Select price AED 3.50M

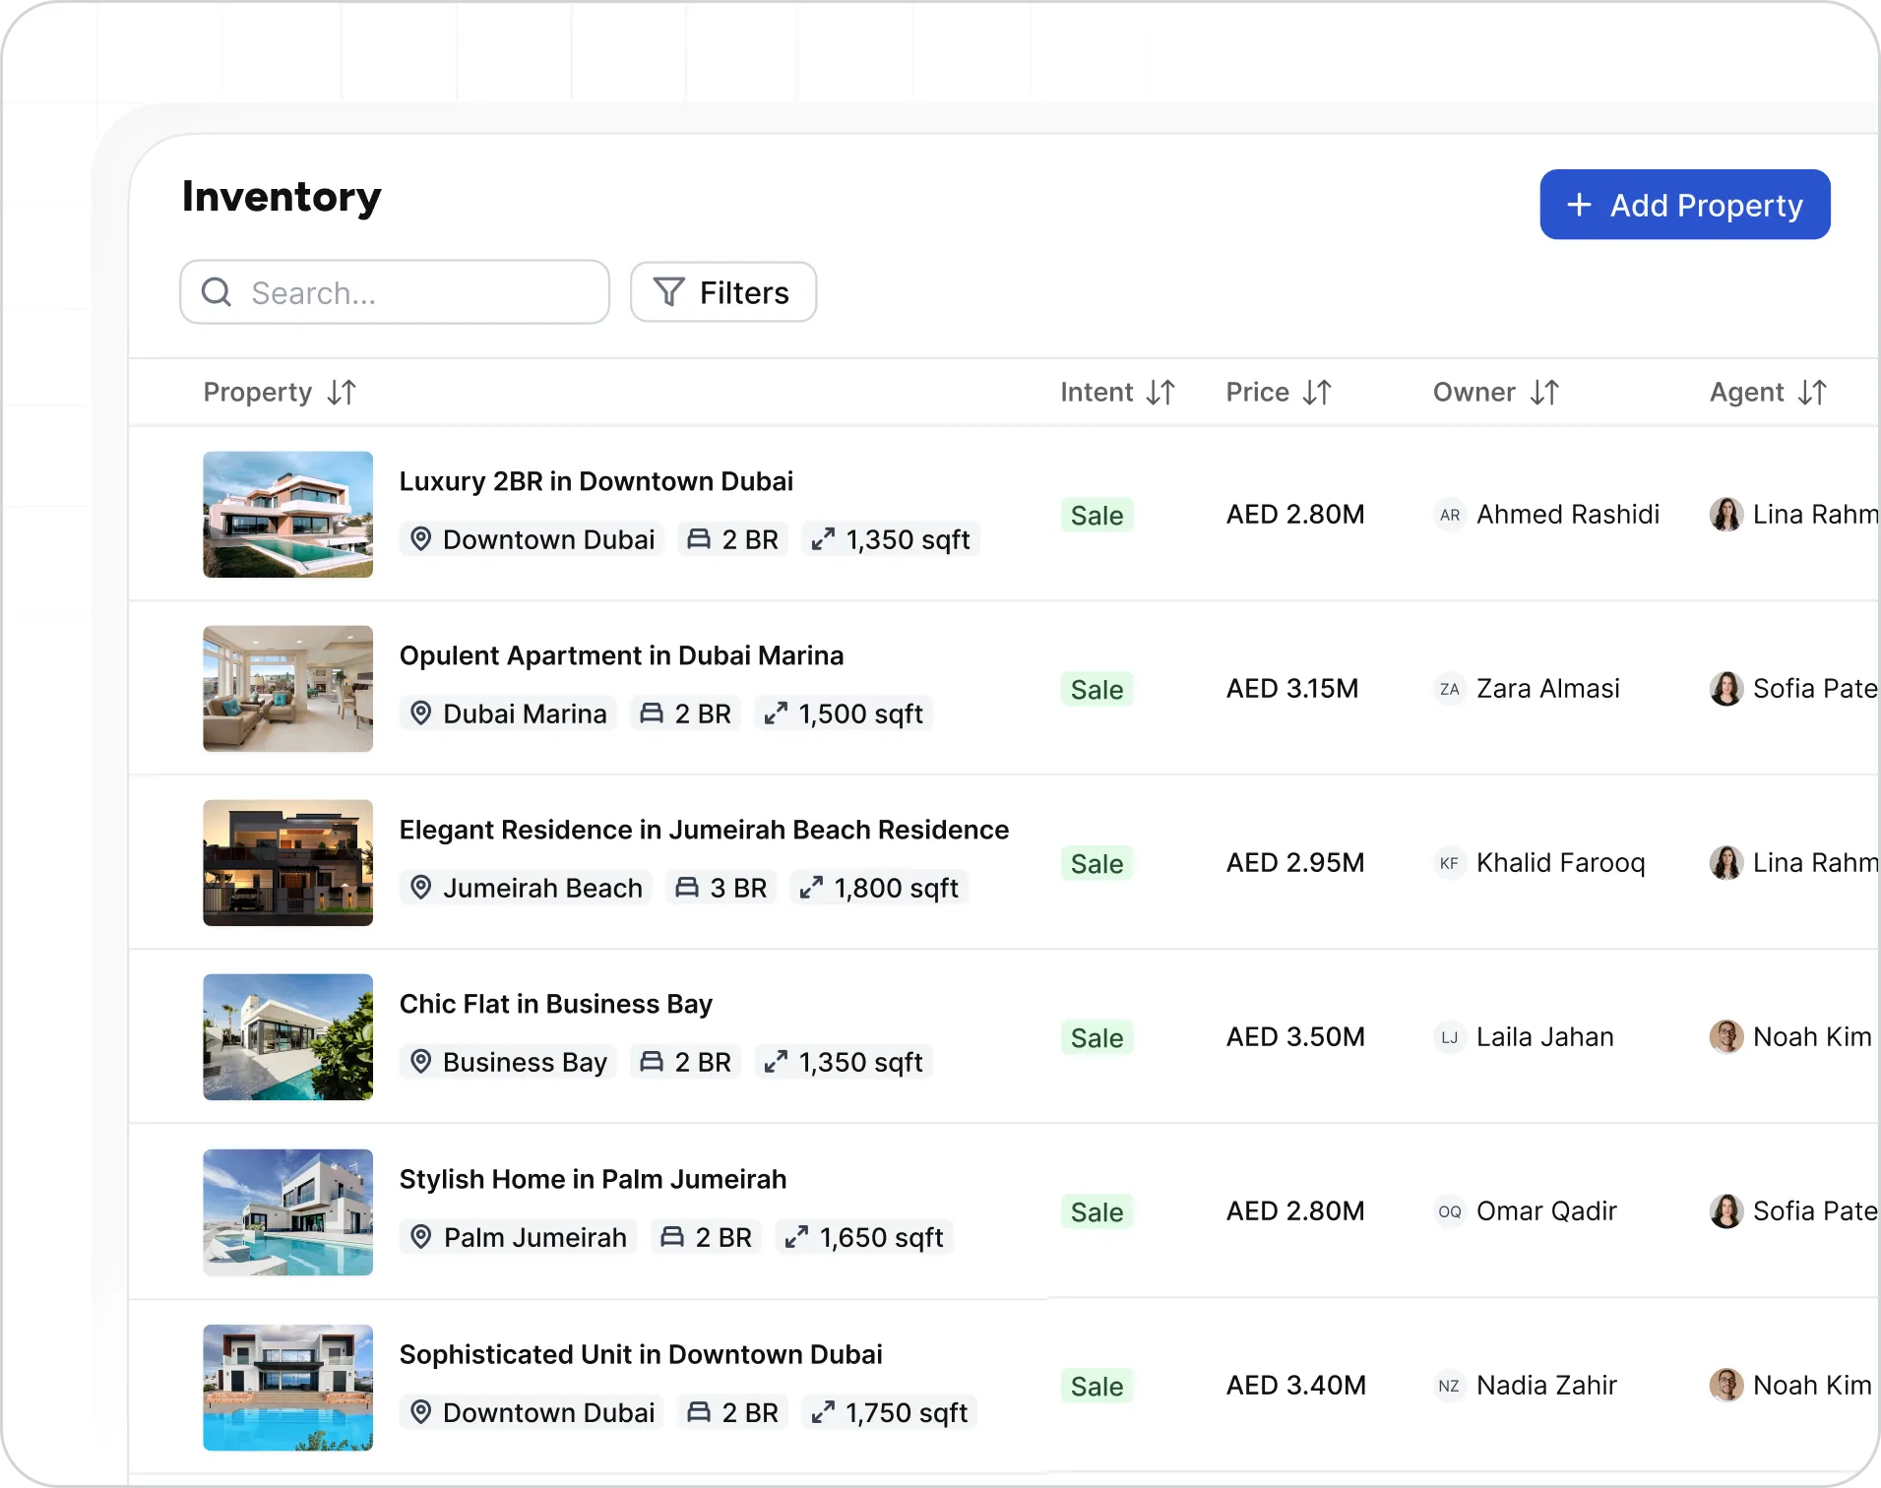(x=1295, y=1037)
